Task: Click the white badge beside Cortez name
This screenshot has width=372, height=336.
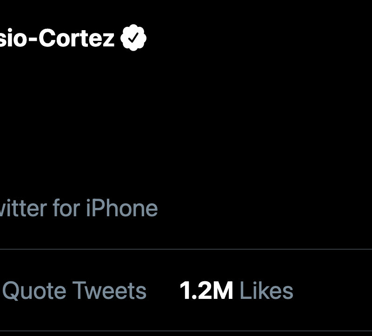Action: (133, 38)
